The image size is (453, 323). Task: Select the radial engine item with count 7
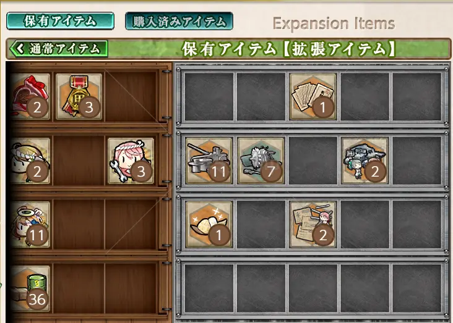[x=261, y=161]
